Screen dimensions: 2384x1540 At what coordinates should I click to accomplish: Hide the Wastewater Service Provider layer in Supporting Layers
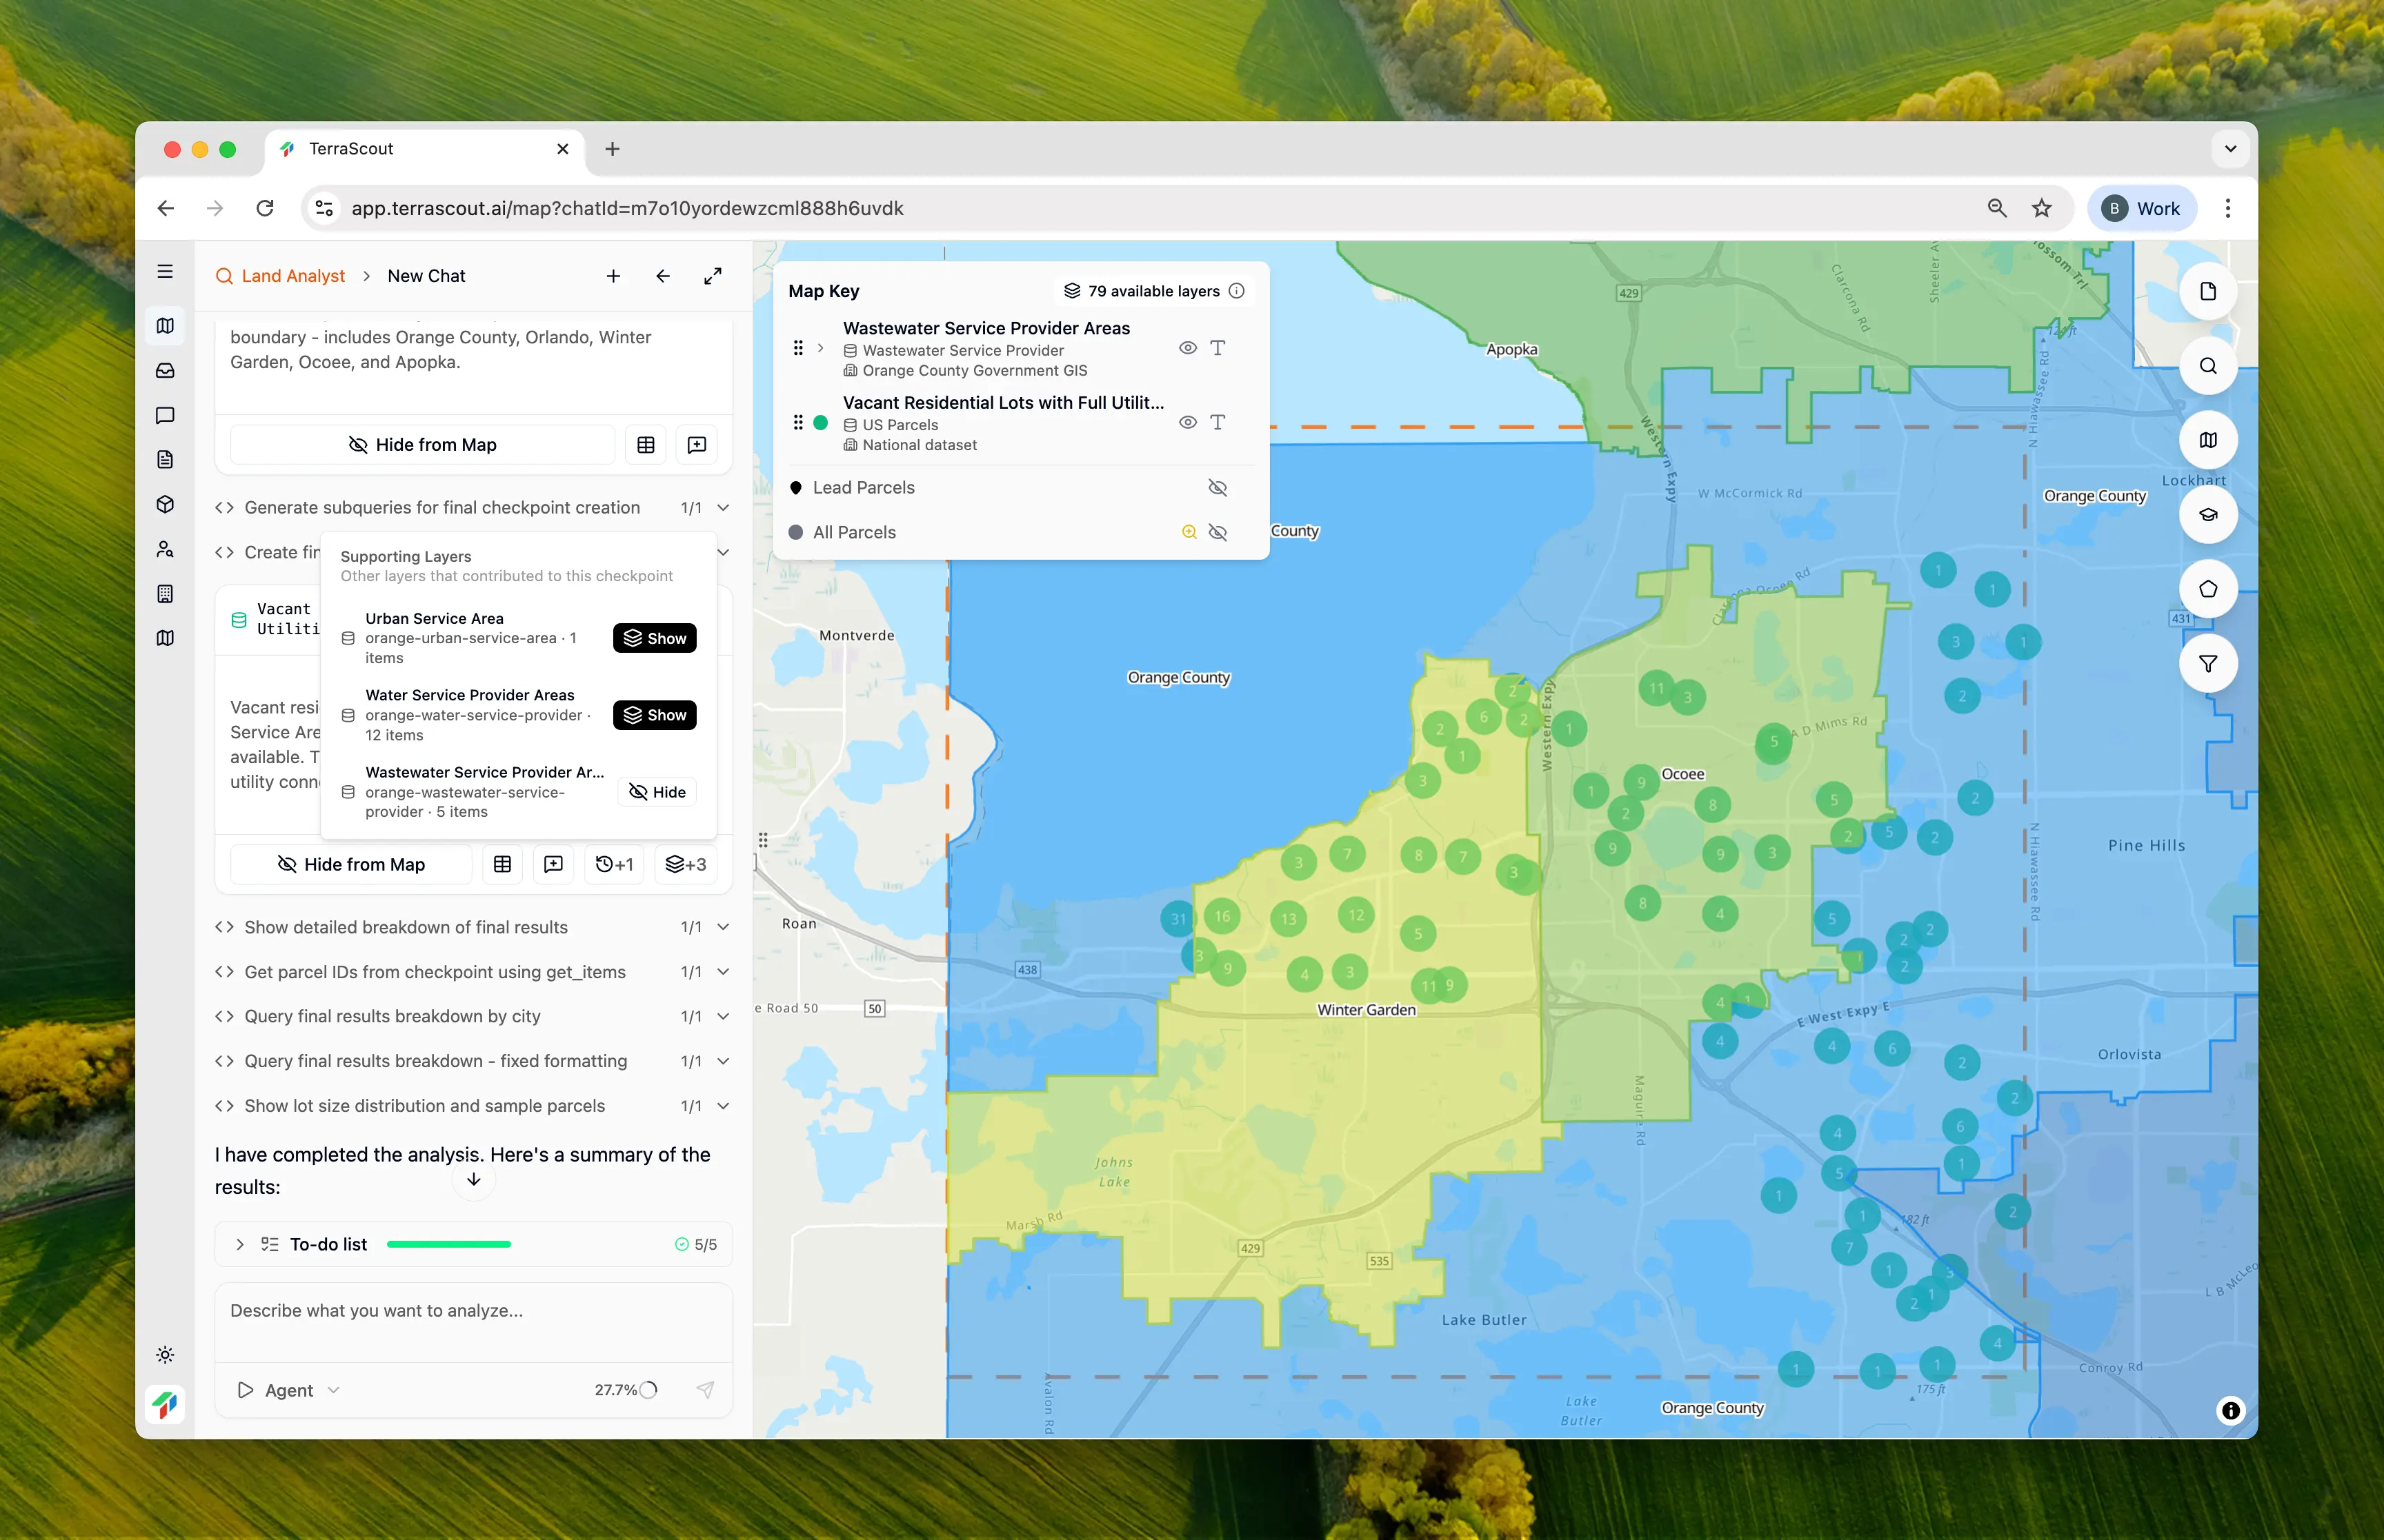(x=657, y=792)
